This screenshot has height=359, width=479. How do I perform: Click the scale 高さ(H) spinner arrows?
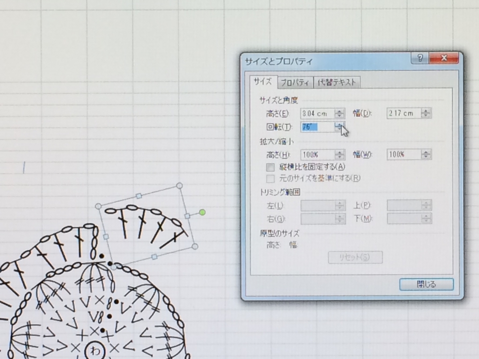340,155
